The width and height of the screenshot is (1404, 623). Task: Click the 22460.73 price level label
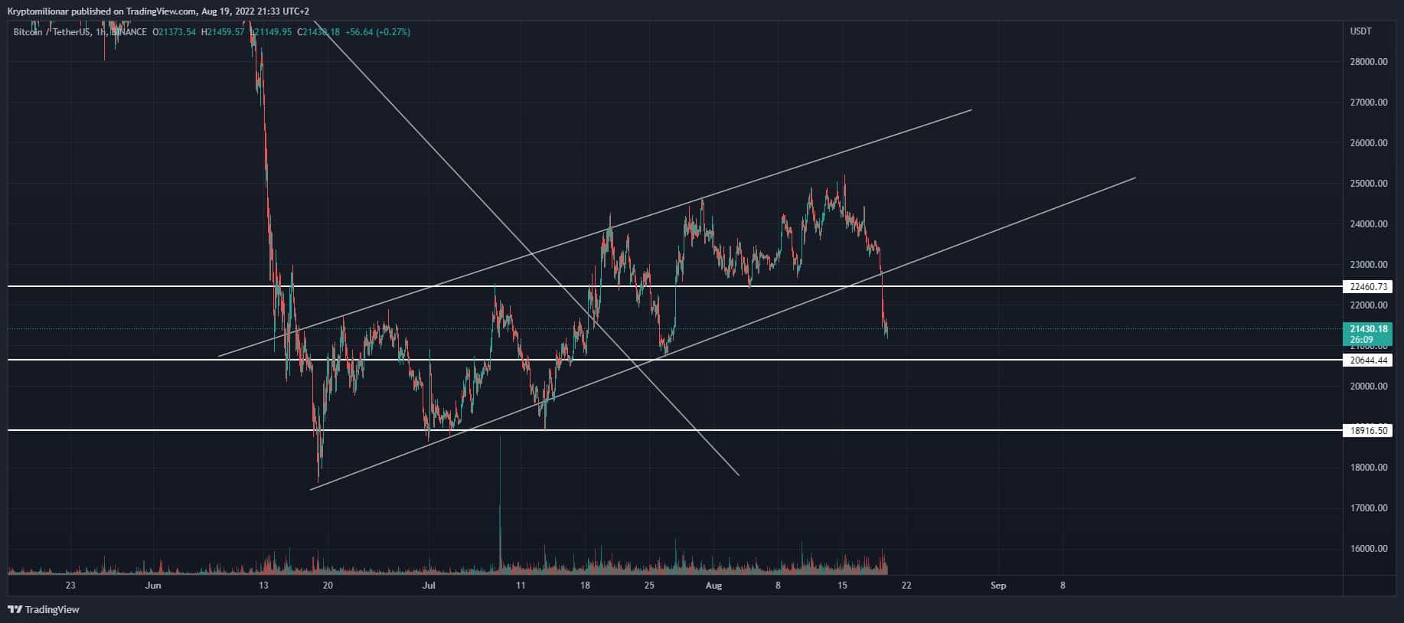tap(1368, 287)
